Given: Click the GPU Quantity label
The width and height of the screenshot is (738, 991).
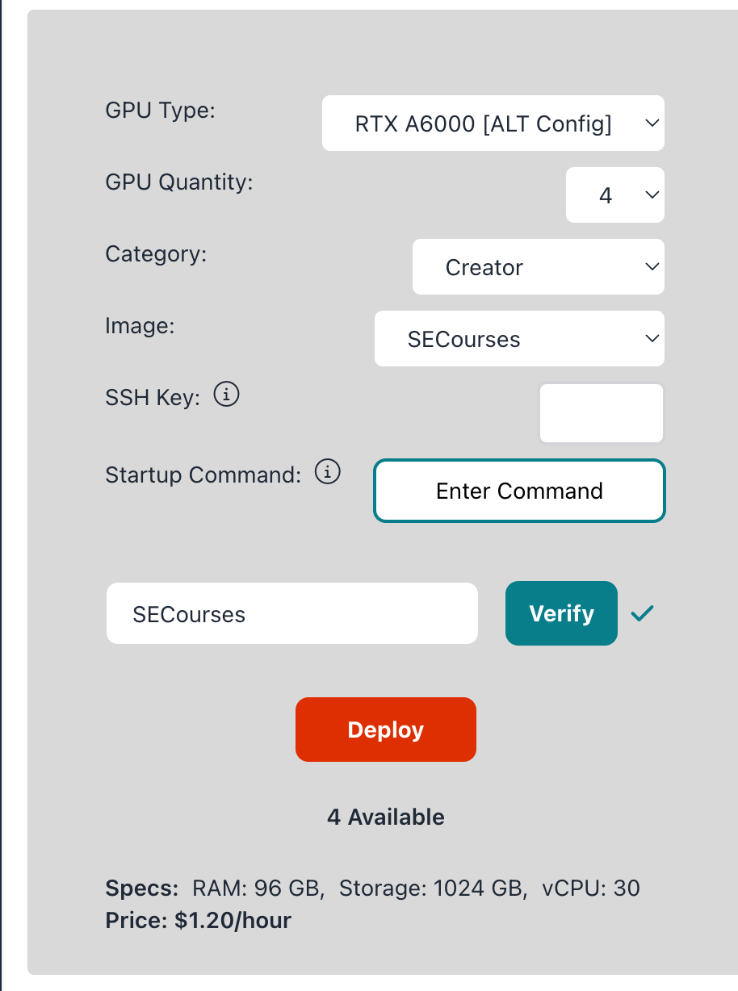Looking at the screenshot, I should click(179, 182).
